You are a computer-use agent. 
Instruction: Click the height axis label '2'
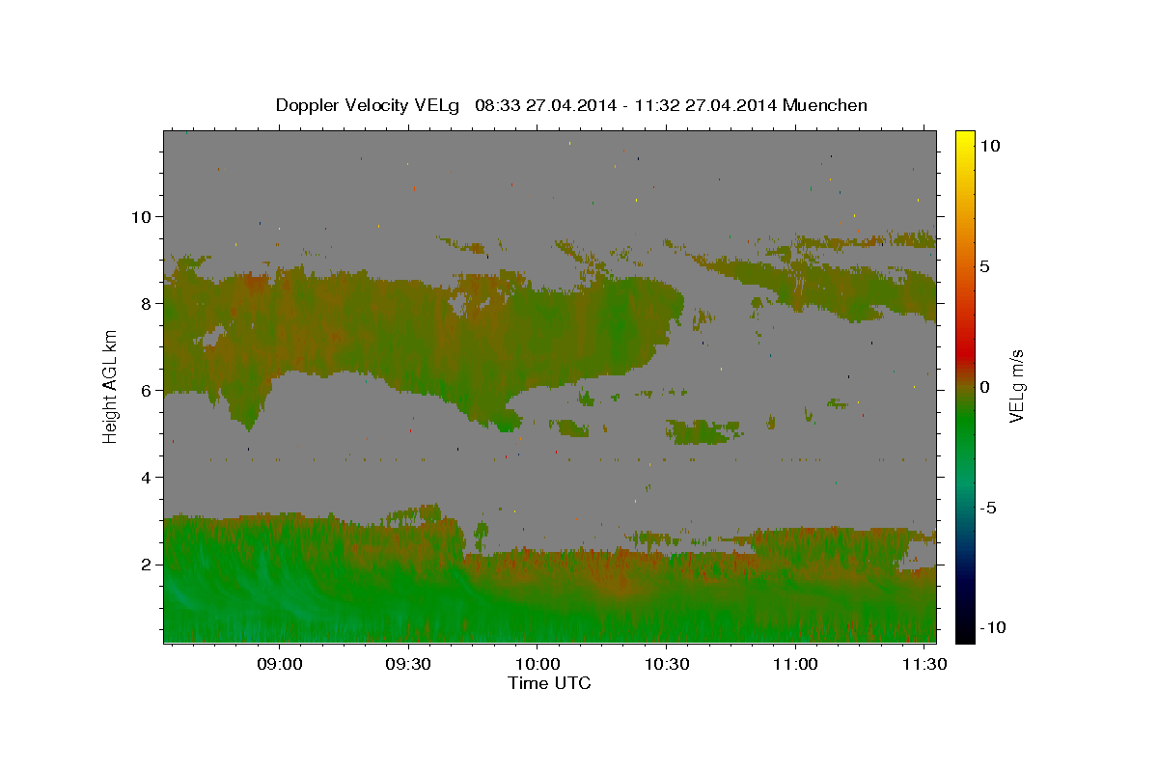click(x=146, y=564)
